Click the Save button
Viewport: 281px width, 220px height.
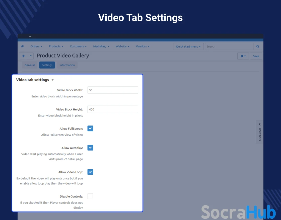click(256, 56)
